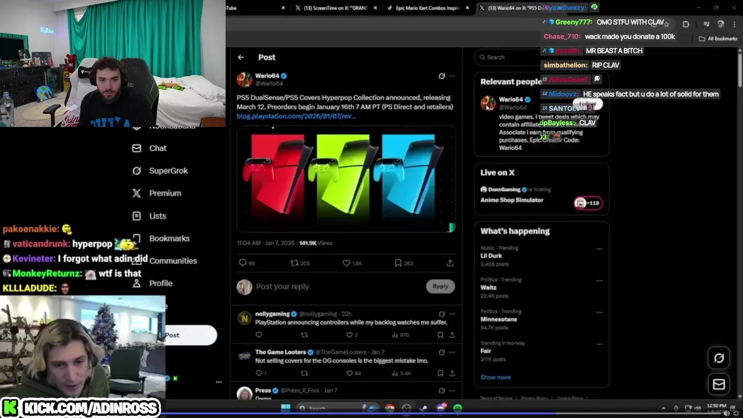This screenshot has height=418, width=743.
Task: Open more options on Press reply
Action: pyautogui.click(x=452, y=391)
